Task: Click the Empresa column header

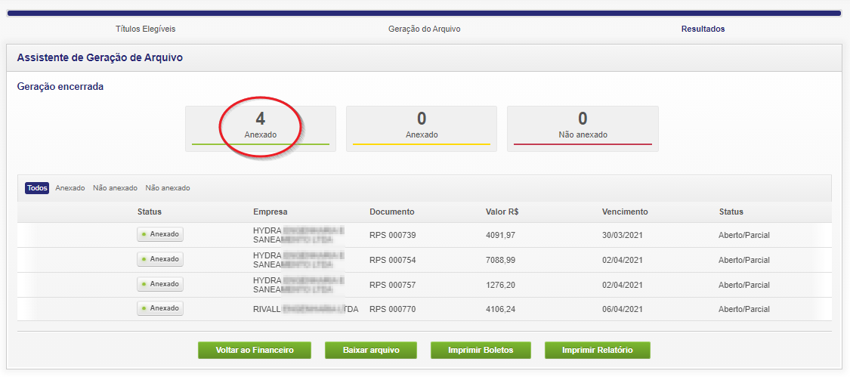Action: pyautogui.click(x=270, y=212)
